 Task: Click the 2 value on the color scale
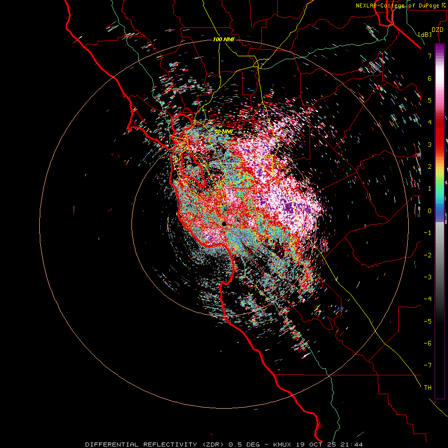click(430, 167)
